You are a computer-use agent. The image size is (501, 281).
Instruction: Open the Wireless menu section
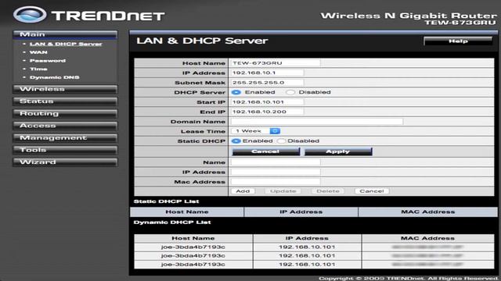(x=65, y=89)
